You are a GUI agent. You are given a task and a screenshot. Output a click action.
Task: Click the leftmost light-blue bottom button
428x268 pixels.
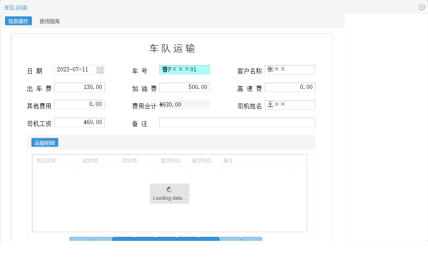point(80,239)
